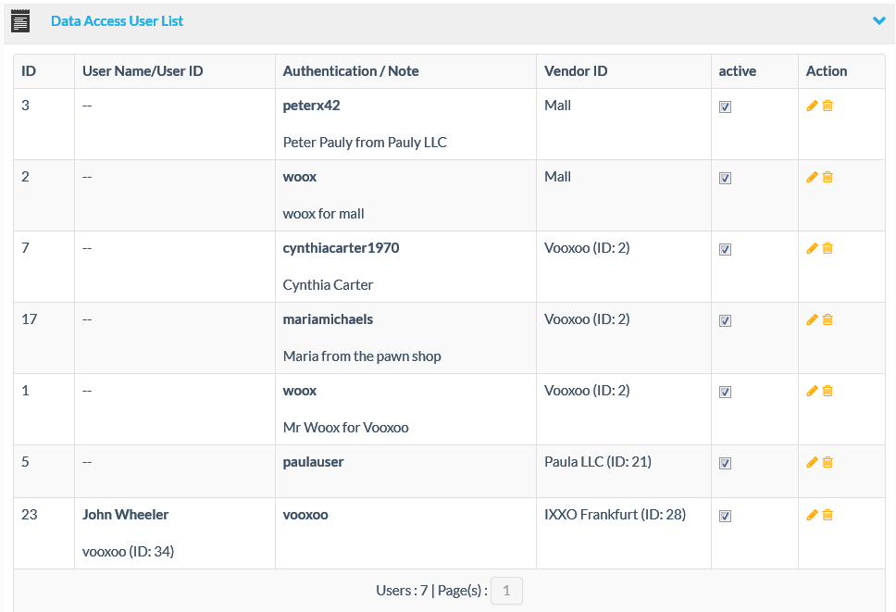Go to page 1 of users
The height and width of the screenshot is (612, 896).
pos(506,590)
